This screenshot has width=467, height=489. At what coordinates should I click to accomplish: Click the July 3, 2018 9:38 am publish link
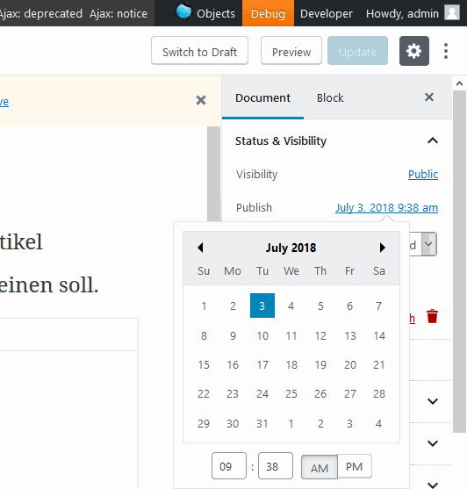point(386,208)
